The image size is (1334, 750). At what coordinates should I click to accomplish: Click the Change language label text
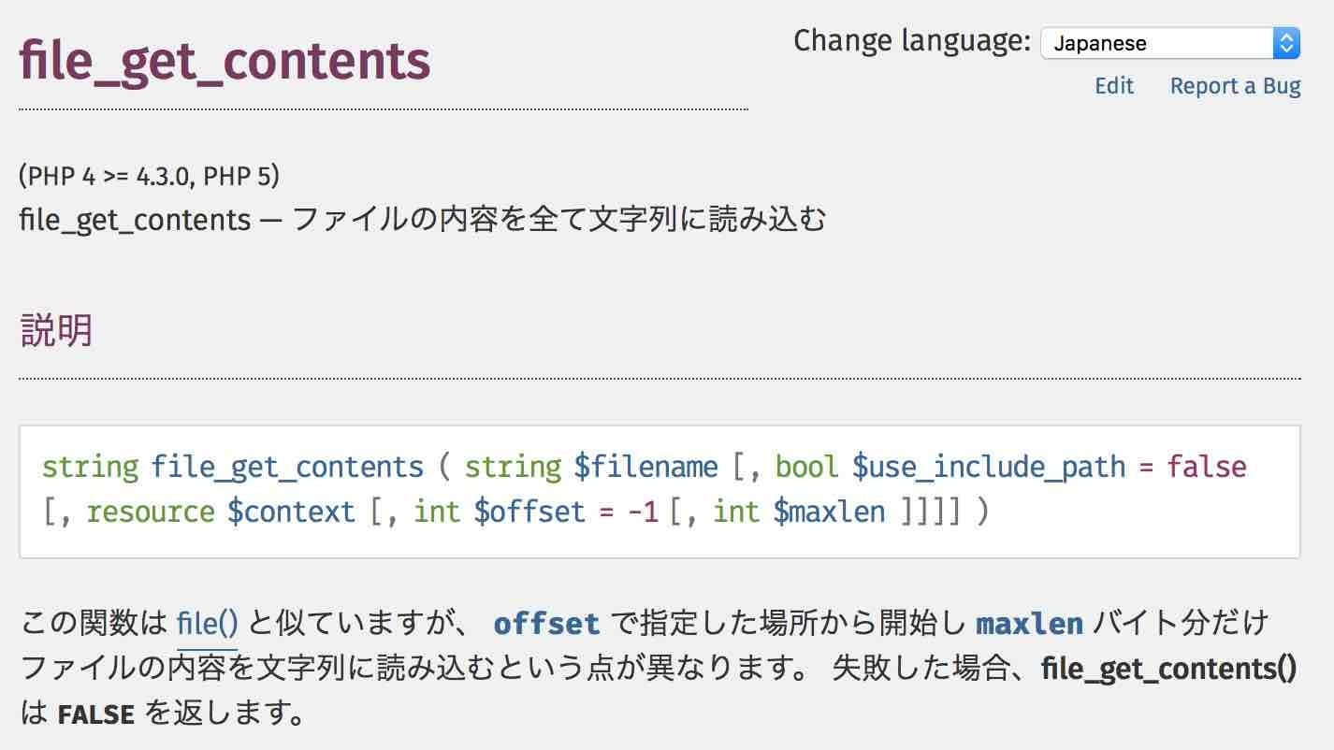coord(911,41)
